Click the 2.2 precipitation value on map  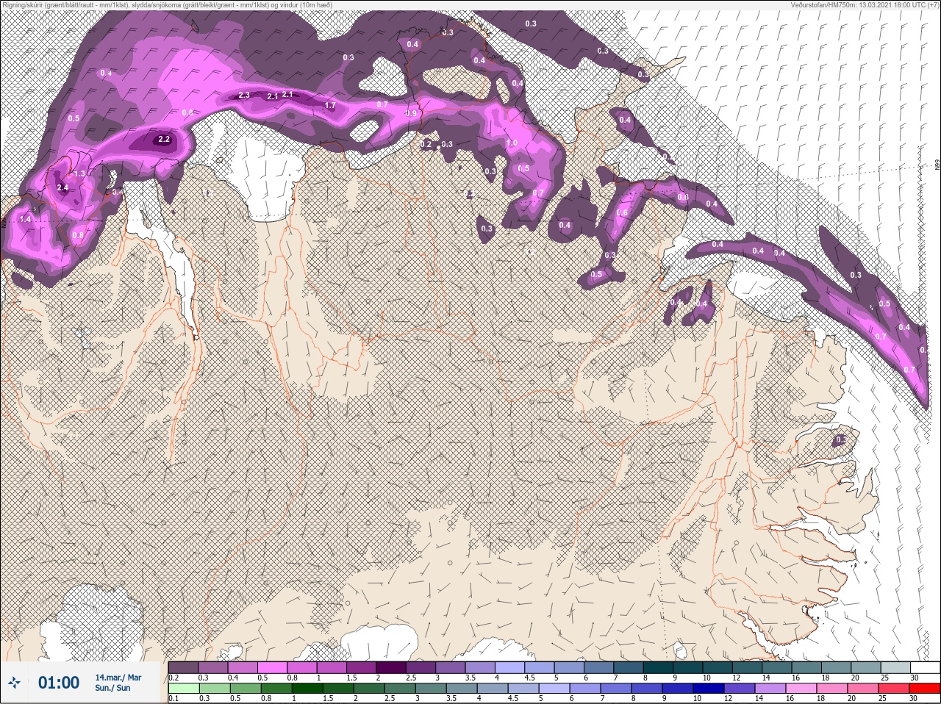pyautogui.click(x=164, y=140)
